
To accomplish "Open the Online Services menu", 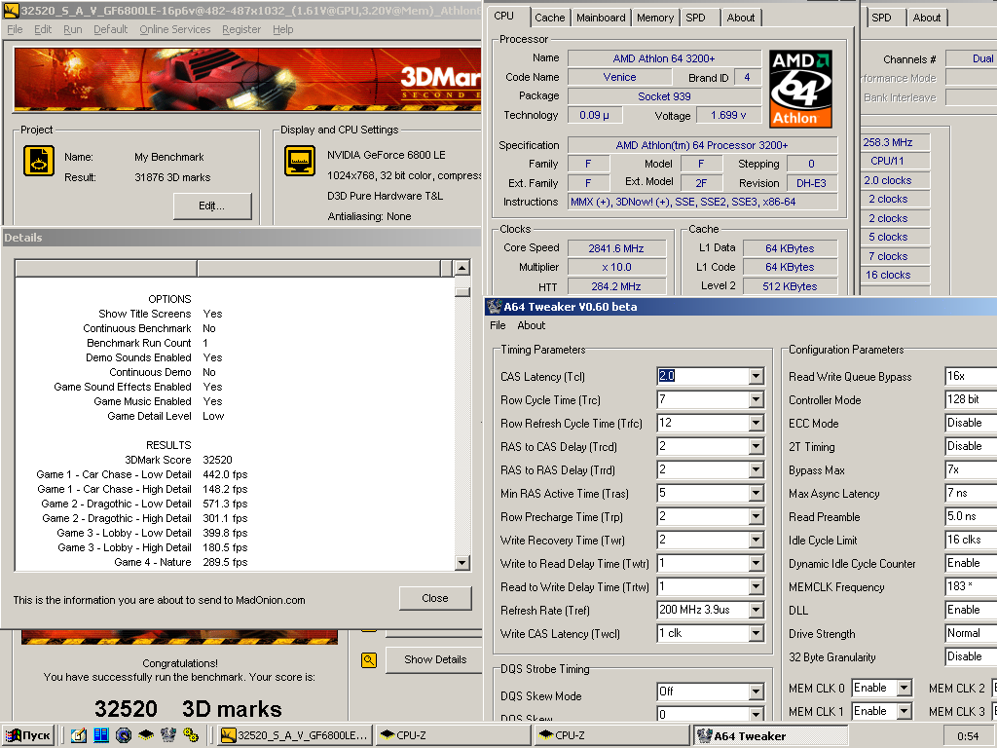I will point(175,29).
